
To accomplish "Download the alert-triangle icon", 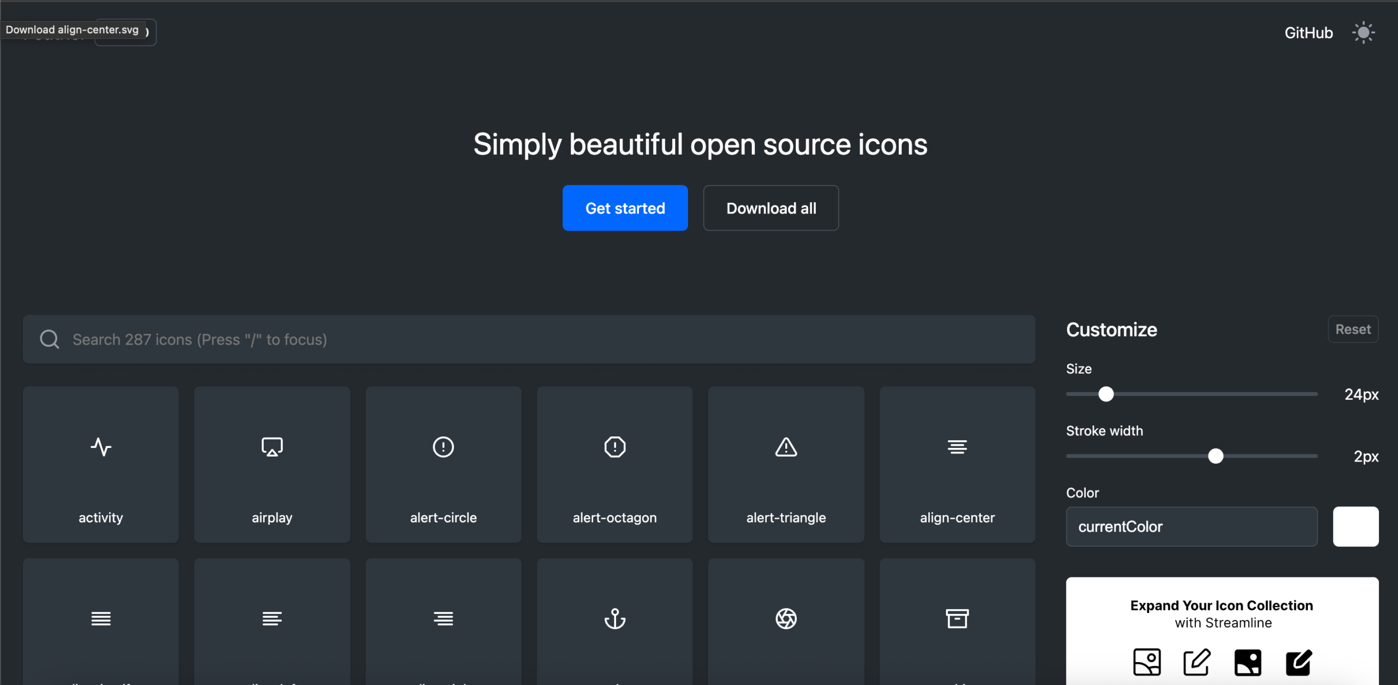I will pyautogui.click(x=786, y=464).
